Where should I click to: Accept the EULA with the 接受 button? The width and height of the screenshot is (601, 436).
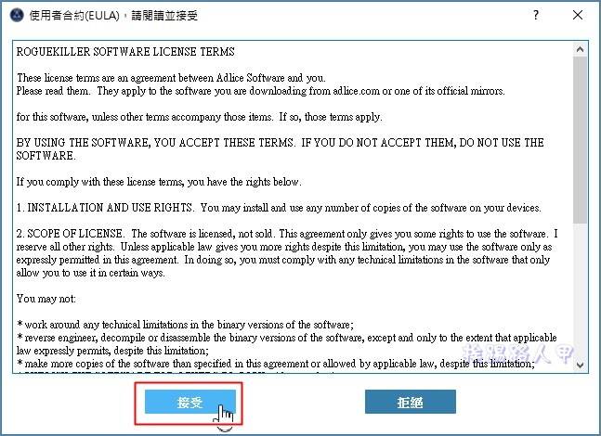pyautogui.click(x=190, y=402)
